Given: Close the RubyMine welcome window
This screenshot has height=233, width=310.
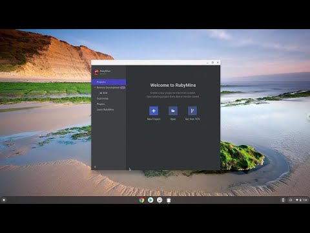Looking at the screenshot, I should (218, 63).
